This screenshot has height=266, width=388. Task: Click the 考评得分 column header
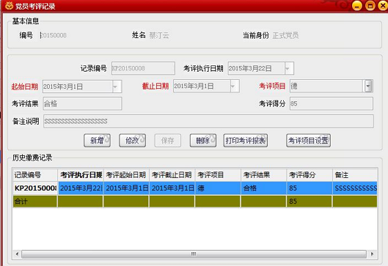pyautogui.click(x=309, y=175)
